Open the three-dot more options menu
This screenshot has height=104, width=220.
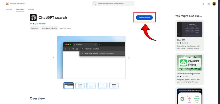pyautogui.click(x=203, y=4)
